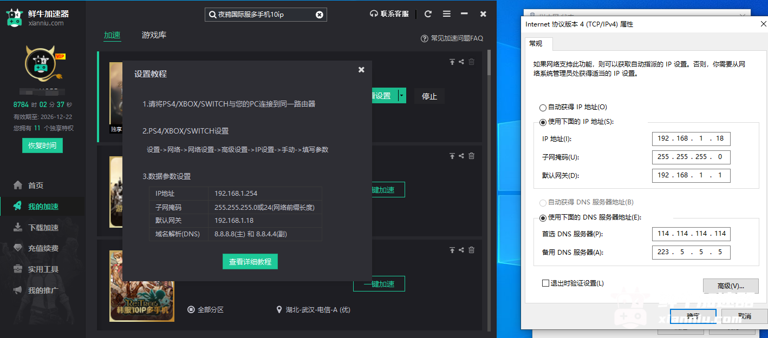This screenshot has width=768, height=338.
Task: Click the 255.255.255.0或24 subnet mask cell
Action: coord(265,207)
